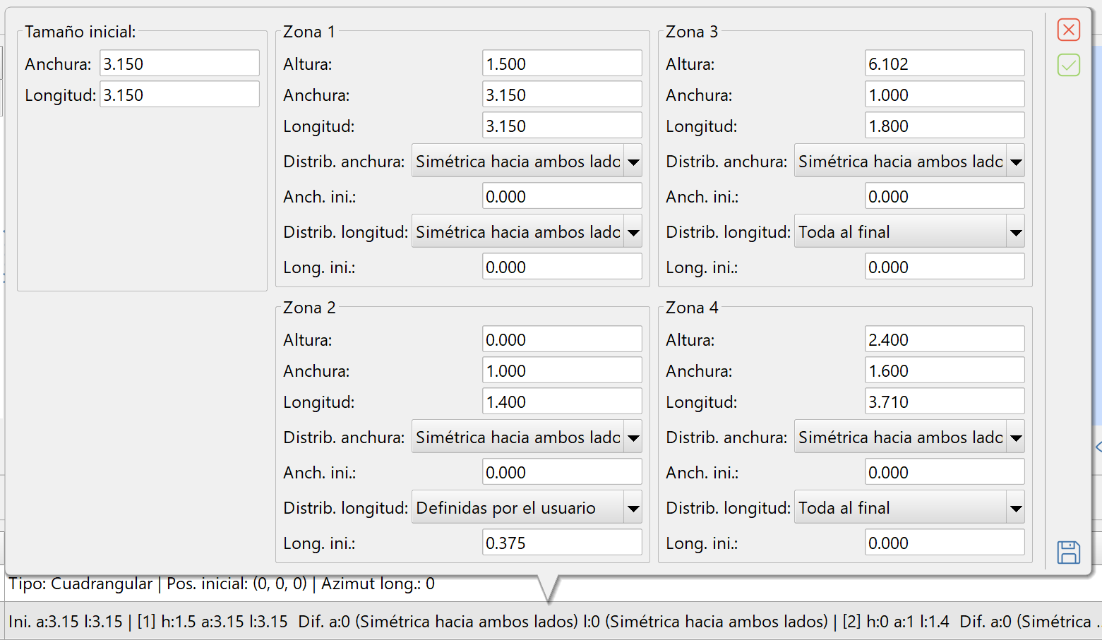Open Zona 3 Distrib. anchura dropdown
The image size is (1102, 640).
click(909, 162)
